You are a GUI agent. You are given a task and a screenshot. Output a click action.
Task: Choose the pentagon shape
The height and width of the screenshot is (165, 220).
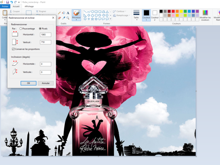[x=92, y=15]
